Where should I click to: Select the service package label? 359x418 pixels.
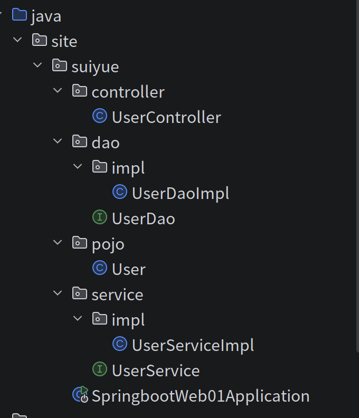point(117,294)
